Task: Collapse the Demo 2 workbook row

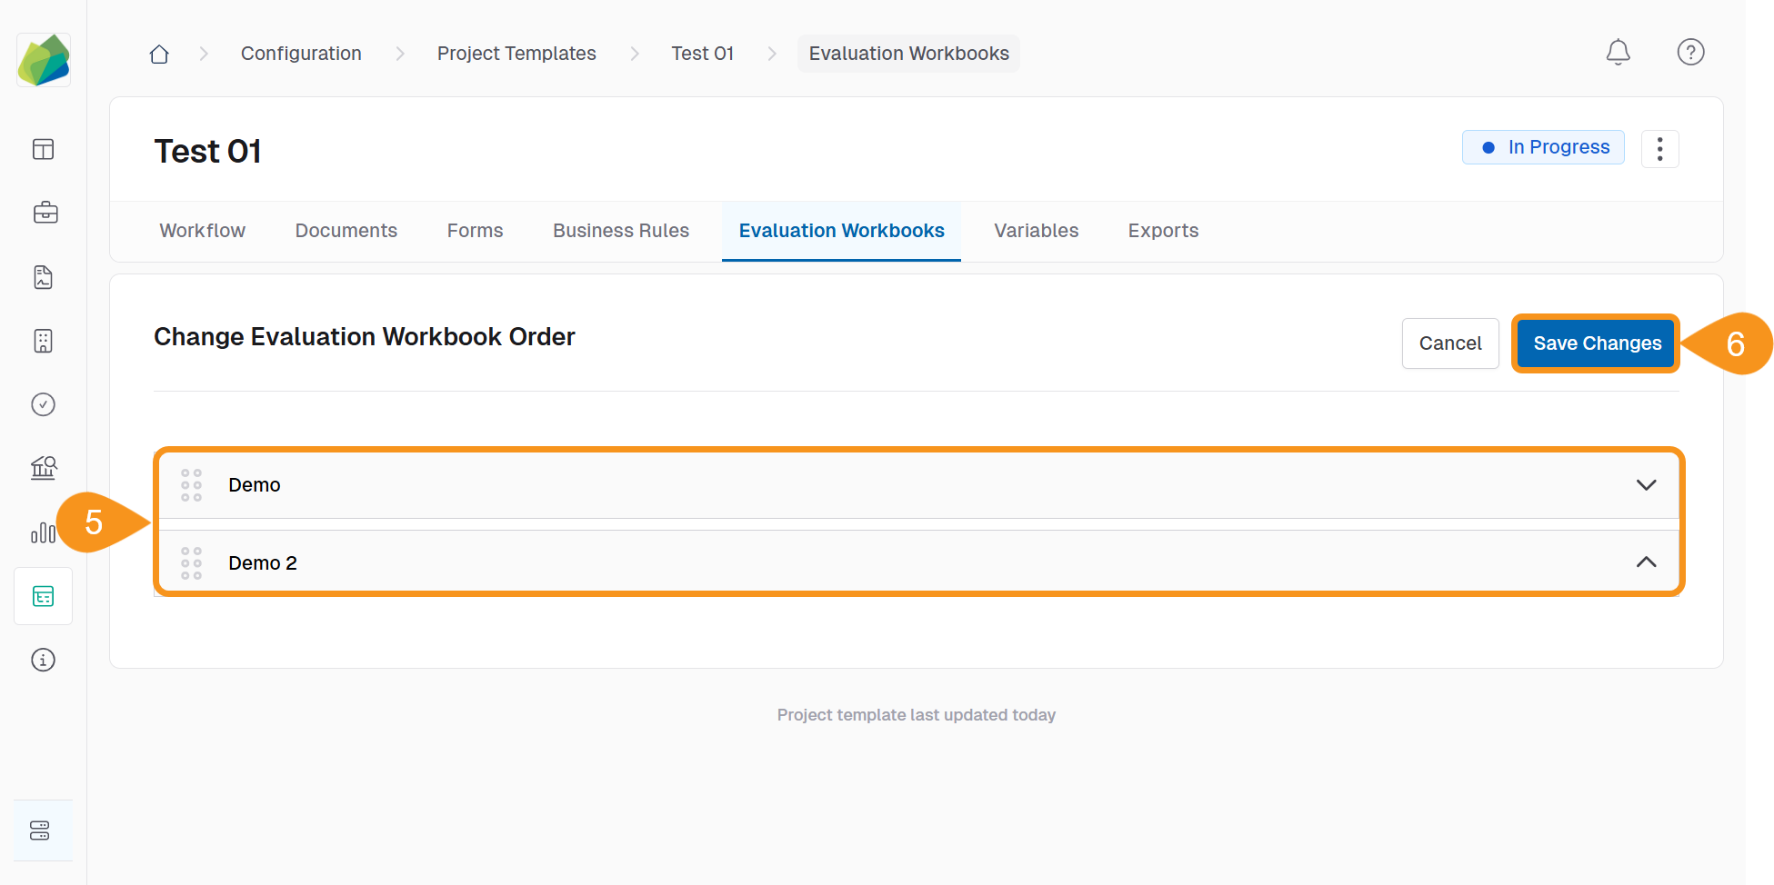Action: [x=1646, y=562]
